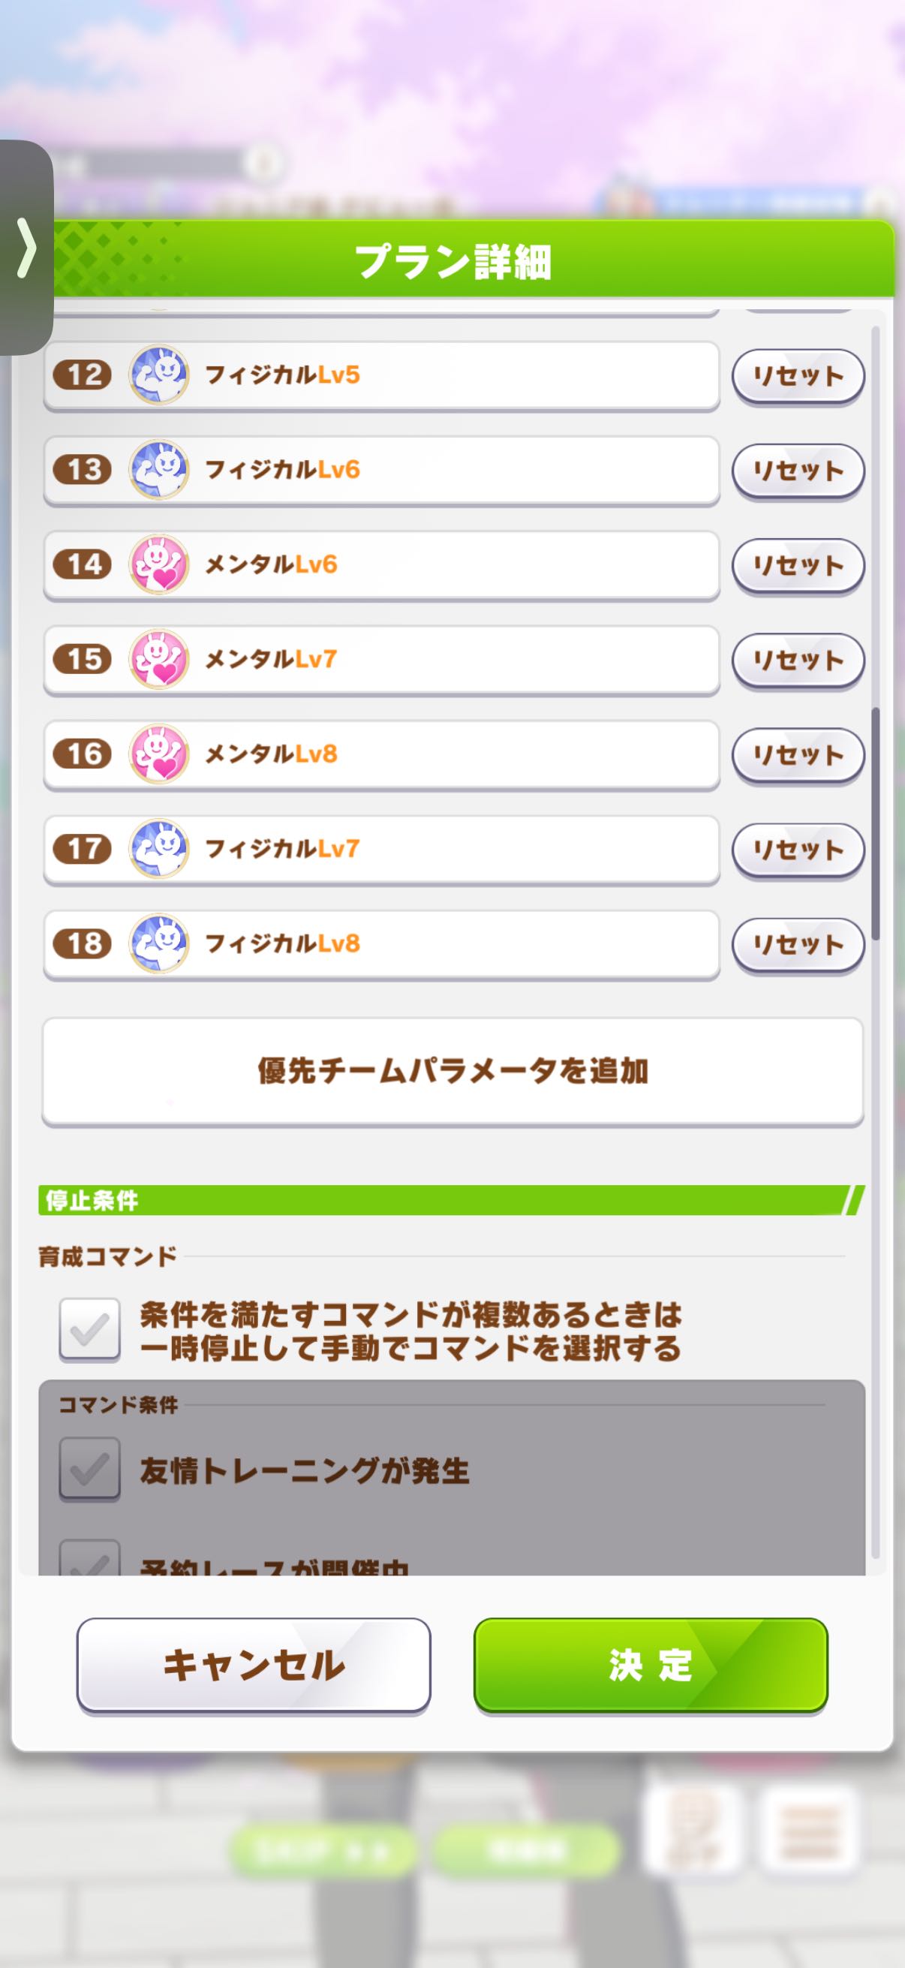
Task: Click the Mental heart icon in row 14
Action: 159,564
